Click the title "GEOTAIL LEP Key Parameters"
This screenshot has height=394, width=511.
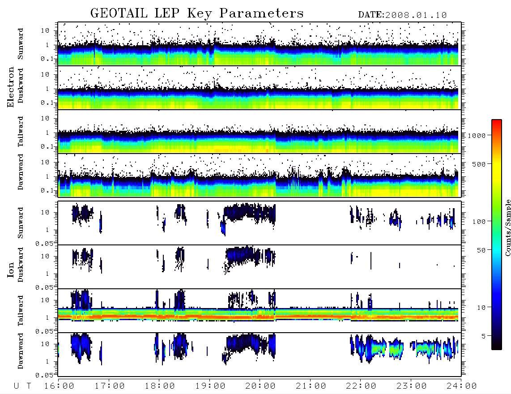(x=197, y=13)
